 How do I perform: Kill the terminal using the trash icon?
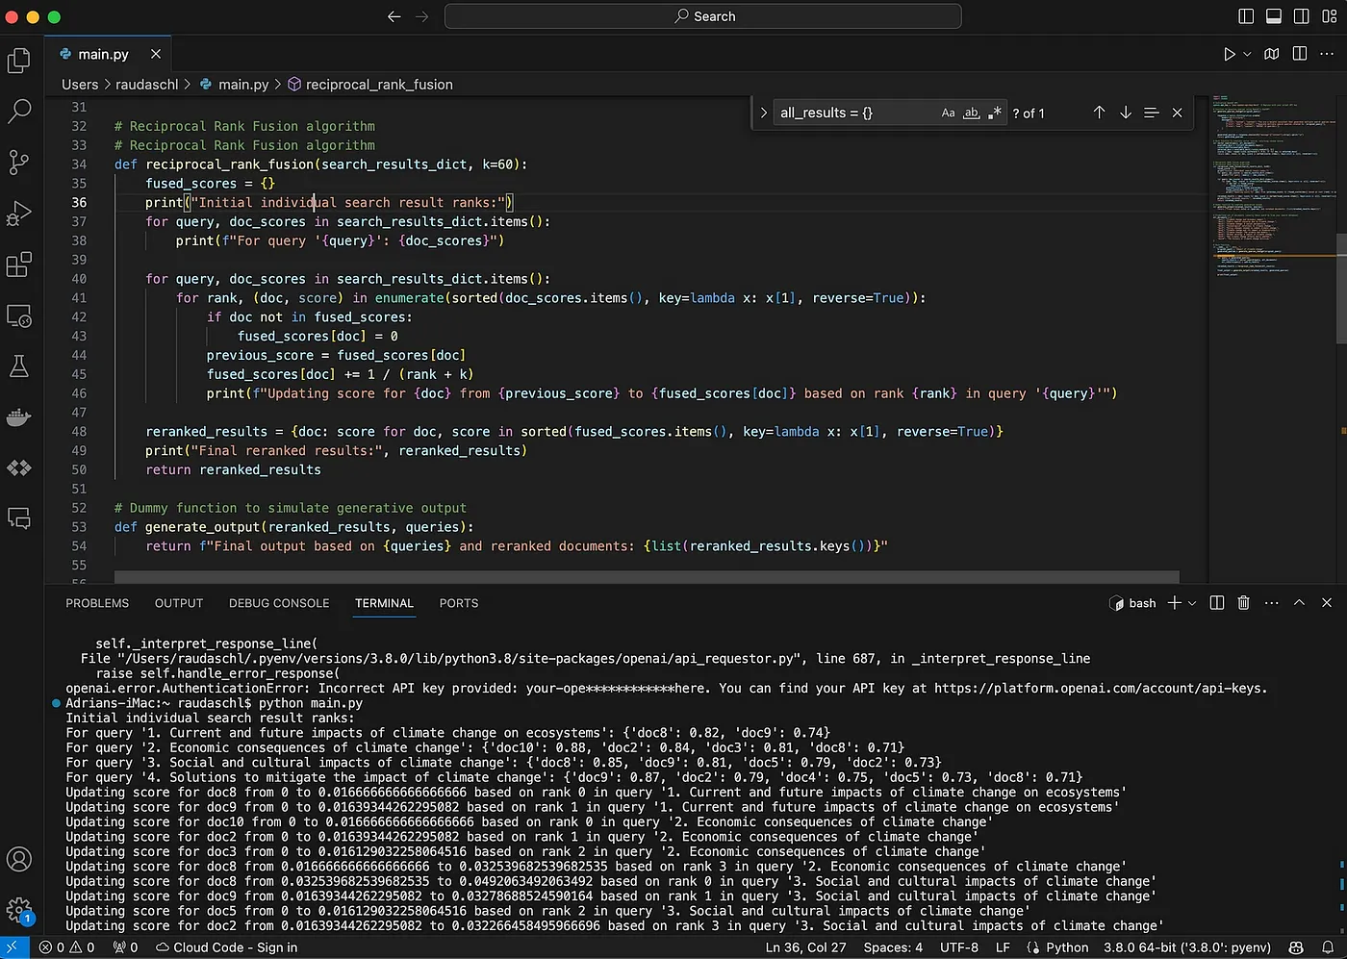(x=1243, y=602)
